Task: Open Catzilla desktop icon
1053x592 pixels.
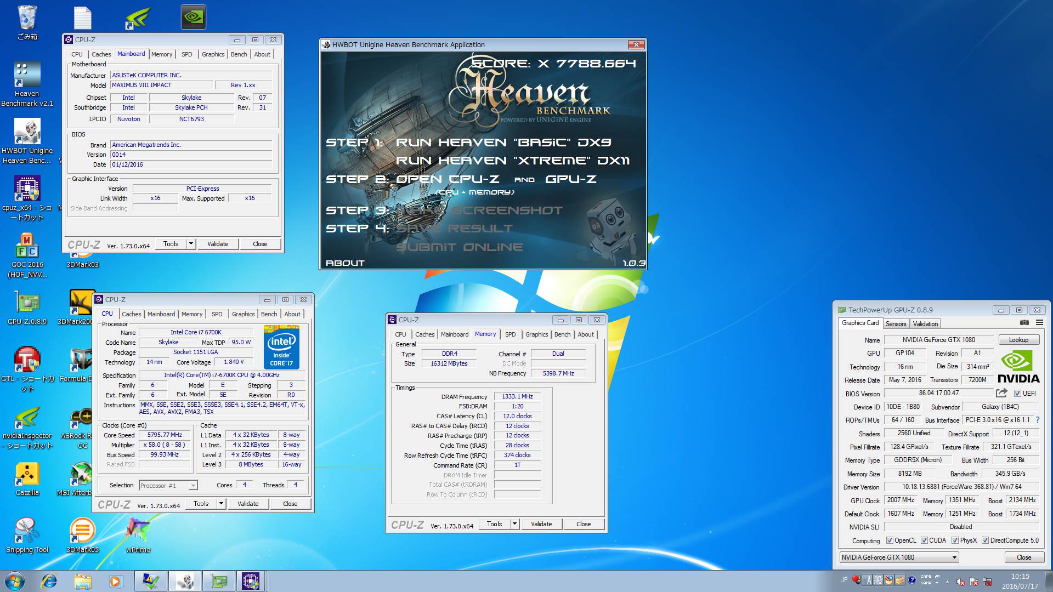Action: (27, 478)
